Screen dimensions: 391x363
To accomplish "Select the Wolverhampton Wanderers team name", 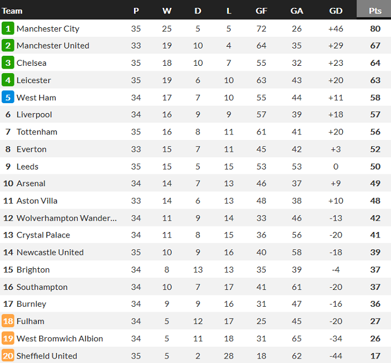I will [x=66, y=218].
